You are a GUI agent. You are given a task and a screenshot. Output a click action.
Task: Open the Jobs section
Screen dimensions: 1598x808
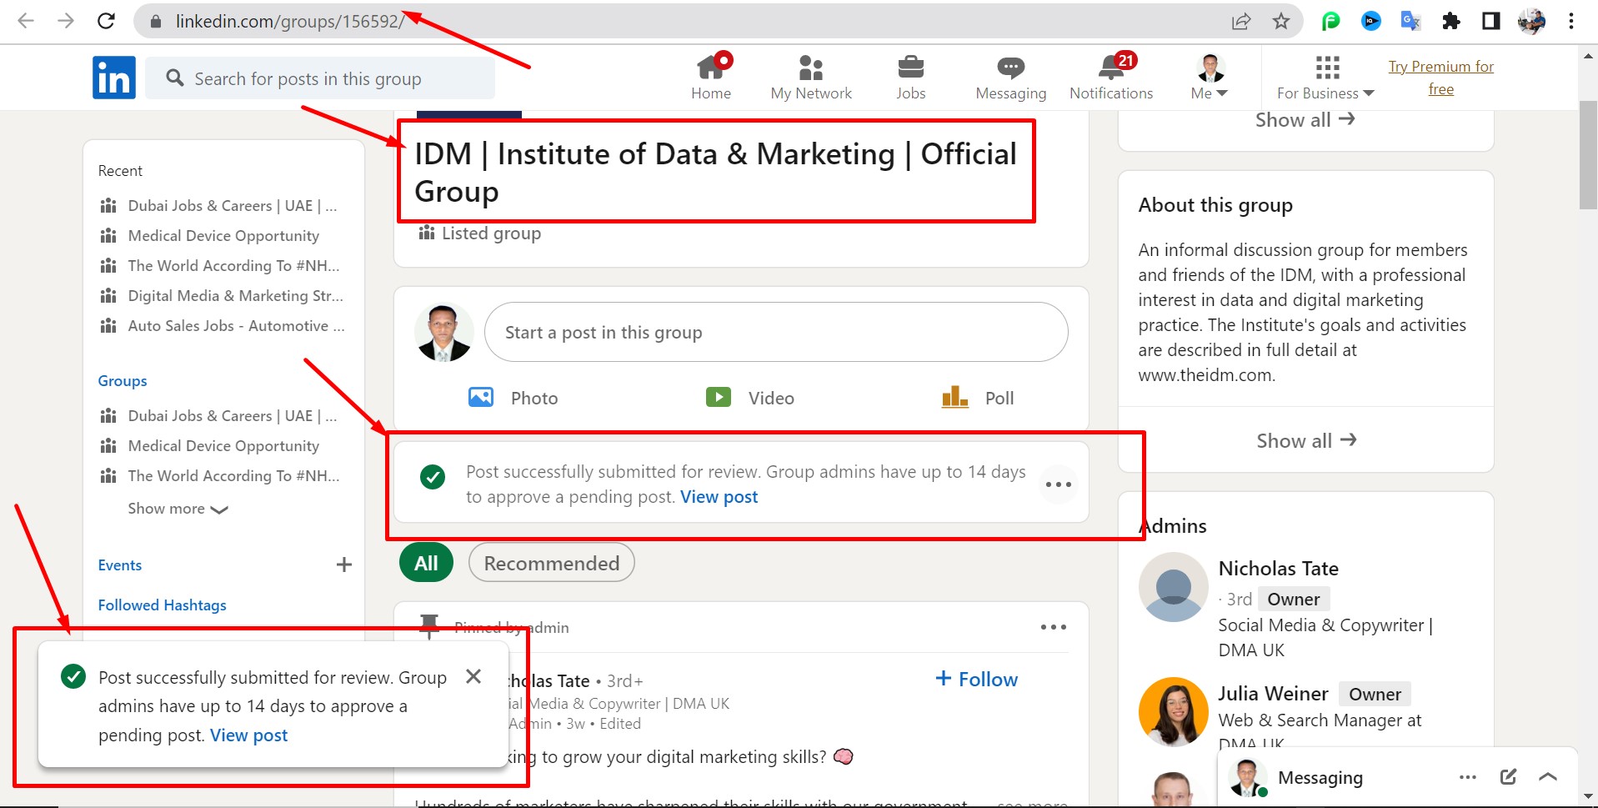(910, 78)
